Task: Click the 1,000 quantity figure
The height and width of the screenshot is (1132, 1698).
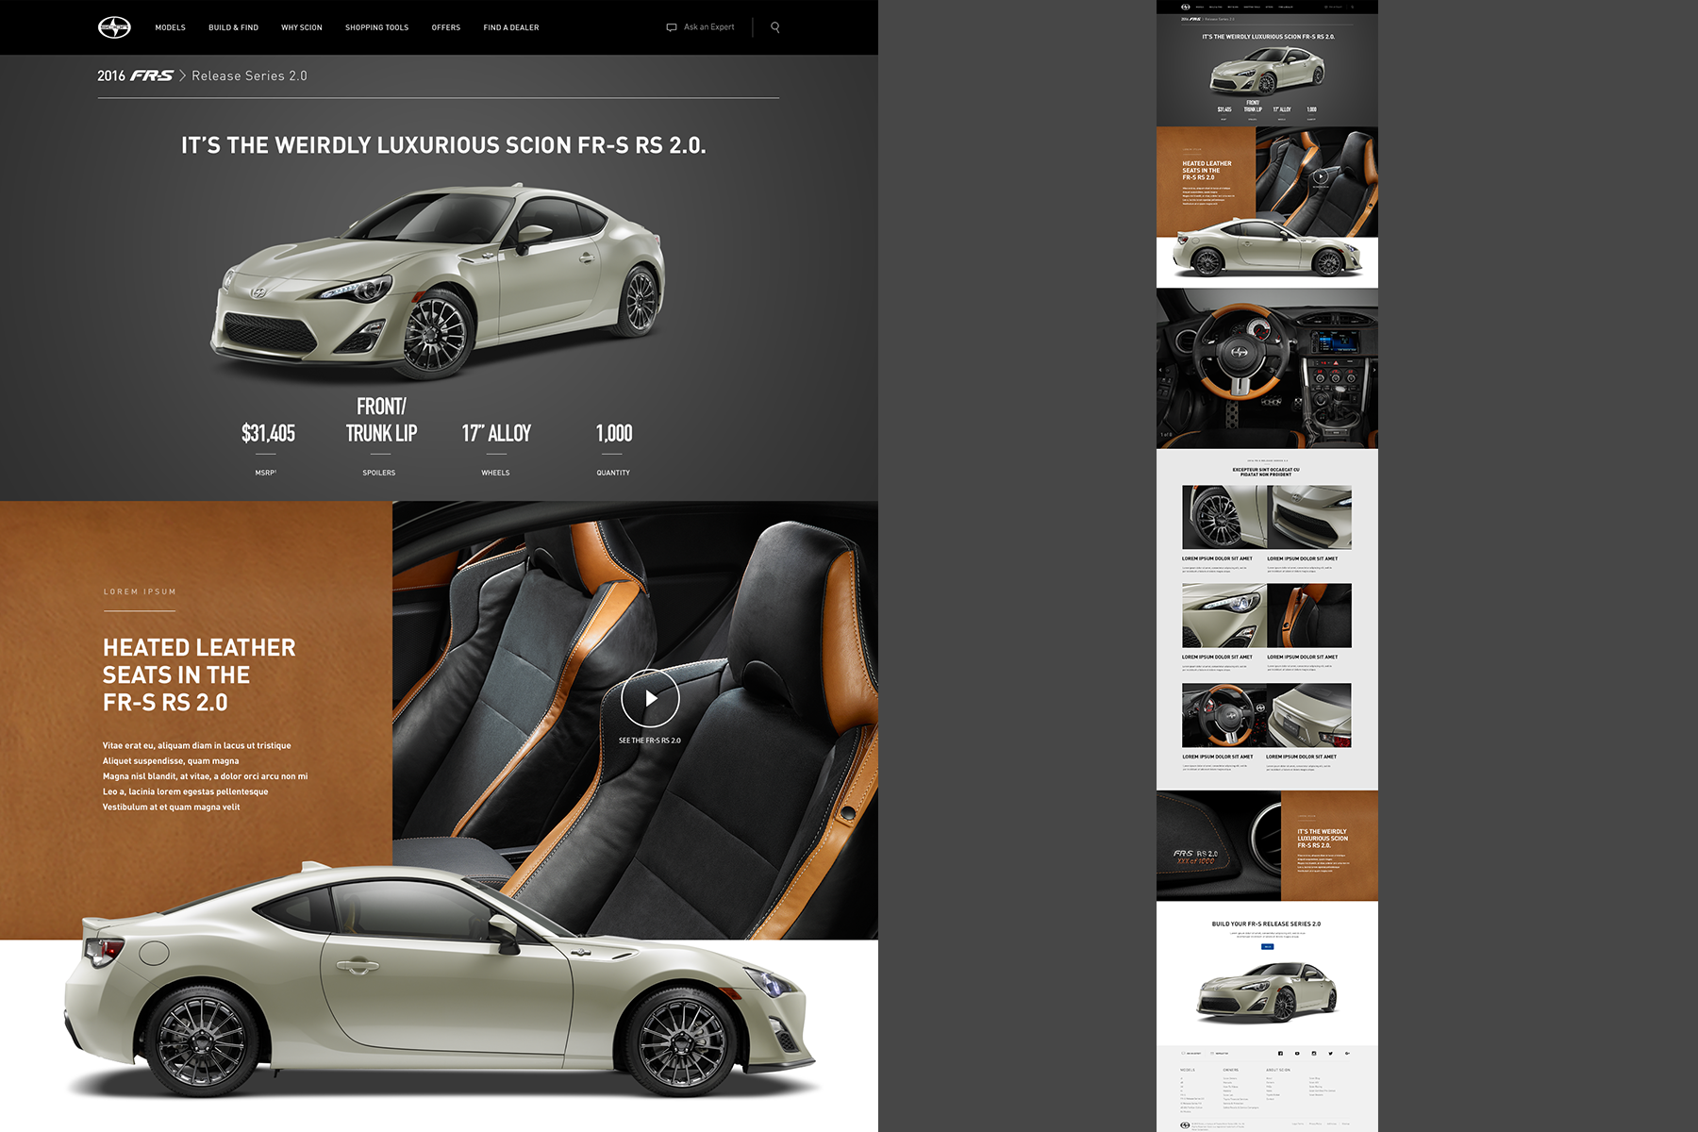Action: [614, 433]
